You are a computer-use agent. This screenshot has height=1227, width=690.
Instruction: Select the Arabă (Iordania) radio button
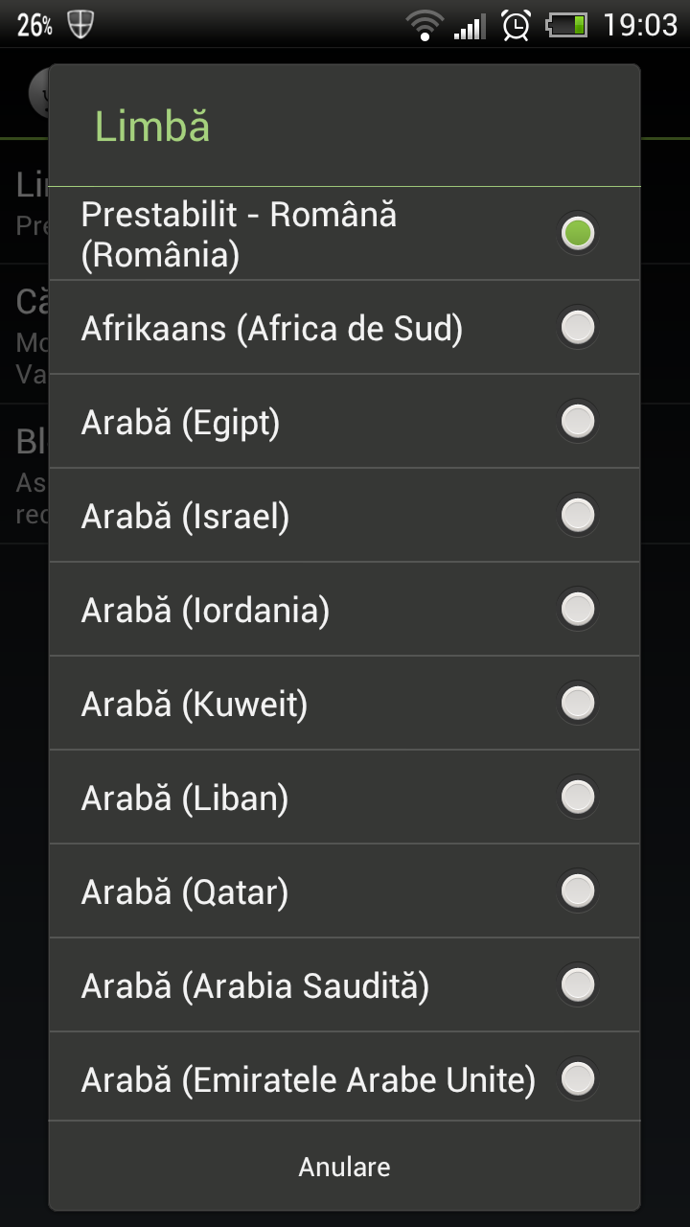(578, 610)
